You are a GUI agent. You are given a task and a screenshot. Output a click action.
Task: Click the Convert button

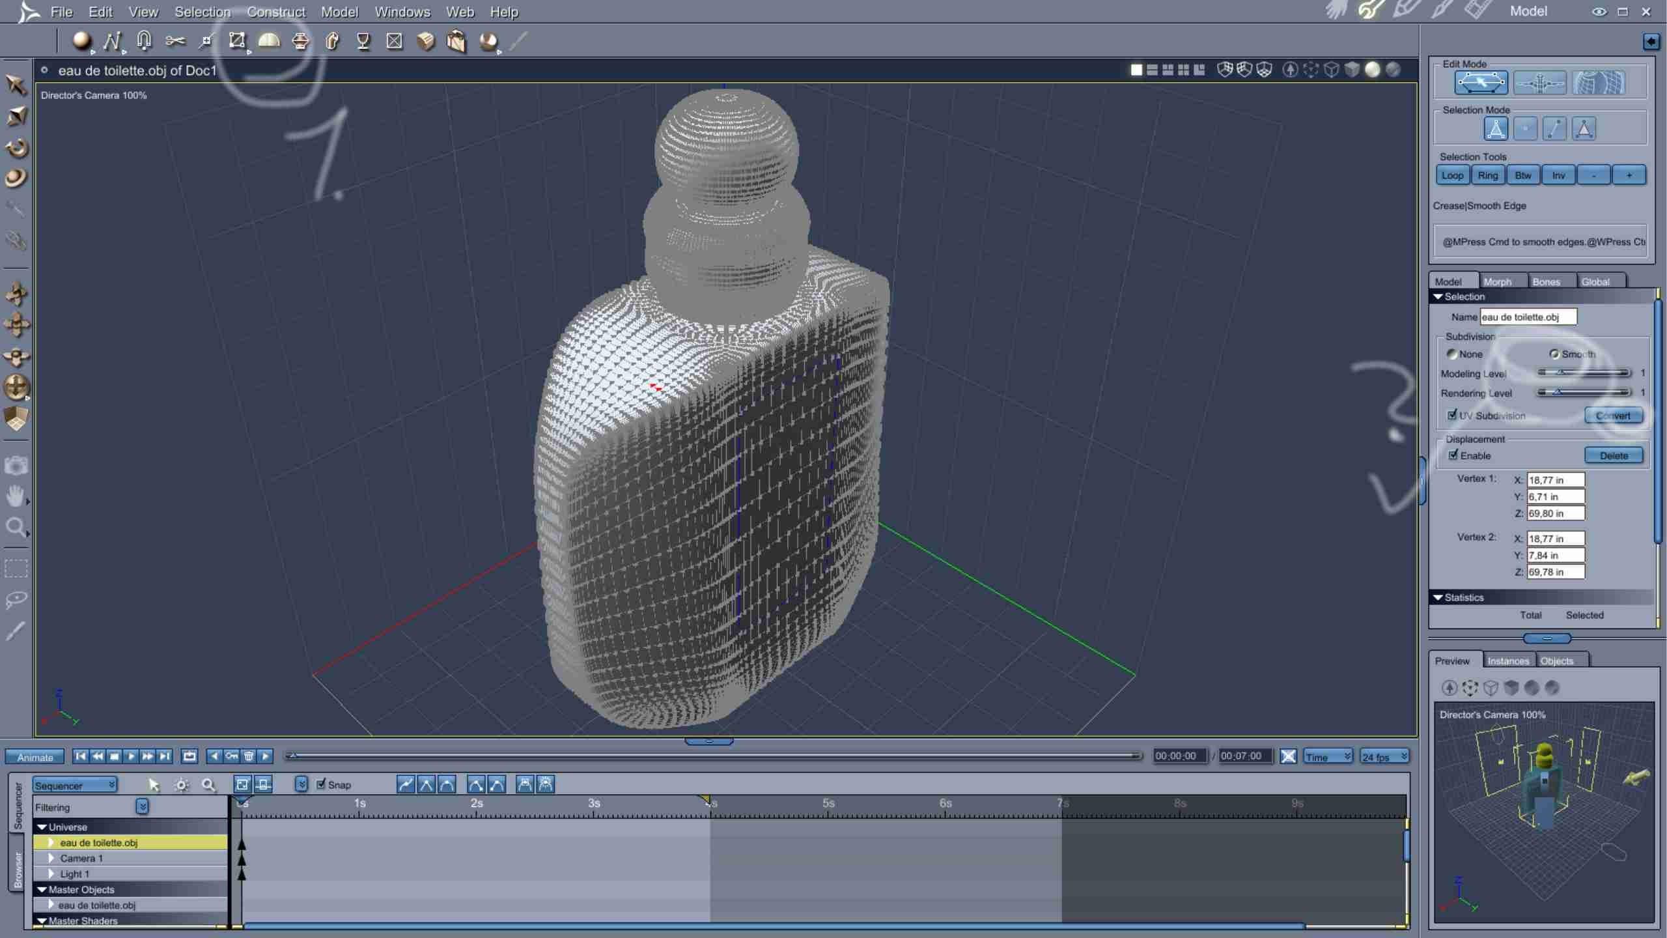point(1613,416)
